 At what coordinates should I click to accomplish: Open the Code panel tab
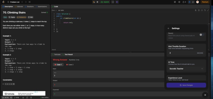(55, 7)
